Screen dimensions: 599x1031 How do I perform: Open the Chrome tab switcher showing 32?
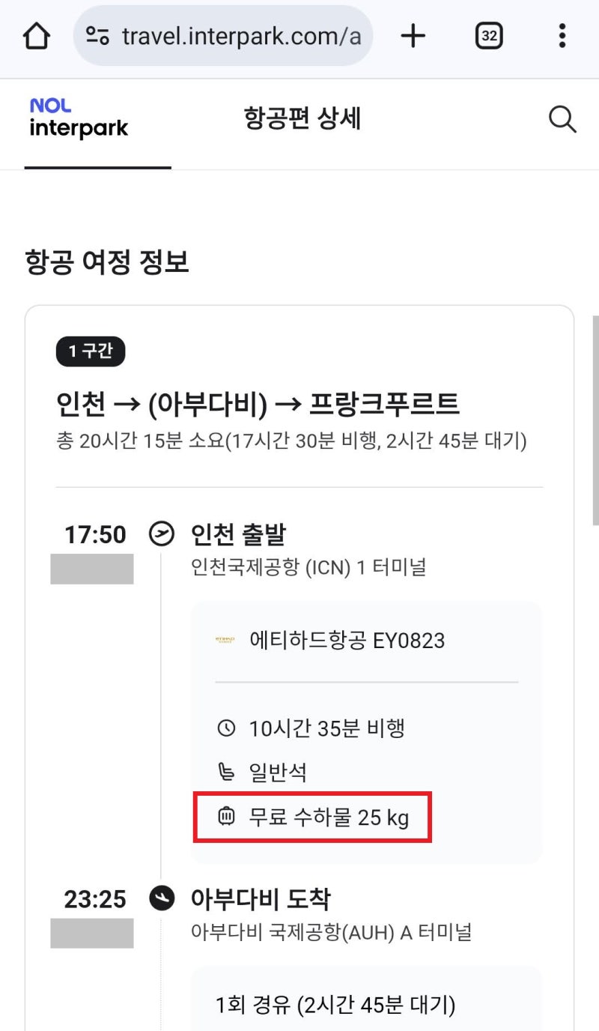488,35
